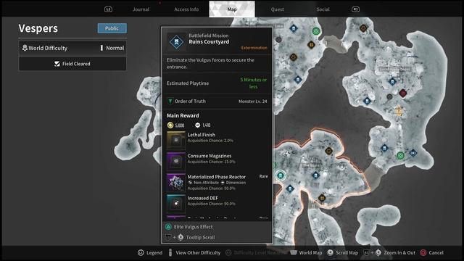This screenshot has width=464, height=261.
Task: Click the Public session button
Action: (112, 28)
